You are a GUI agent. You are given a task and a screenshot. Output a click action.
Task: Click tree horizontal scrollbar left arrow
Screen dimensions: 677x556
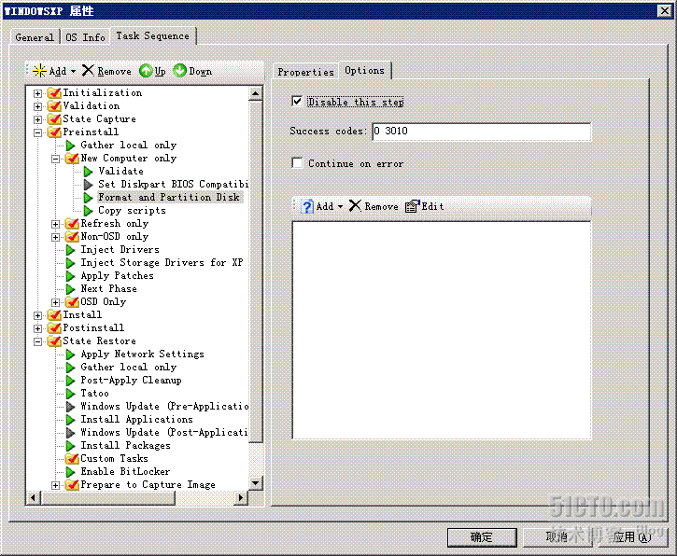[34, 497]
